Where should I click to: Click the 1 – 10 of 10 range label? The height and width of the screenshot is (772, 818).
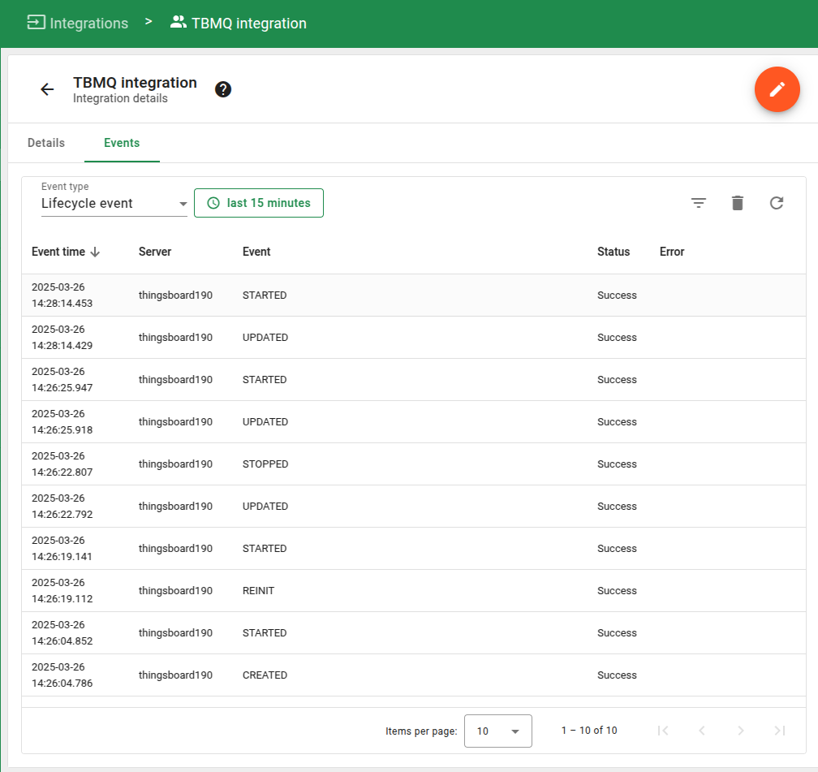pyautogui.click(x=589, y=731)
